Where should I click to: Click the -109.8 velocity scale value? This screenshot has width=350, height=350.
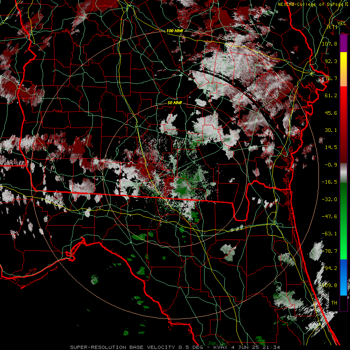tap(328, 285)
